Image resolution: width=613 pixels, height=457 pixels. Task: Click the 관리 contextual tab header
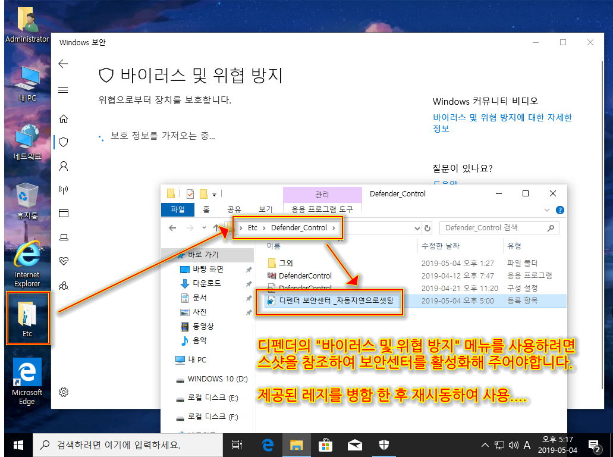pyautogui.click(x=322, y=195)
